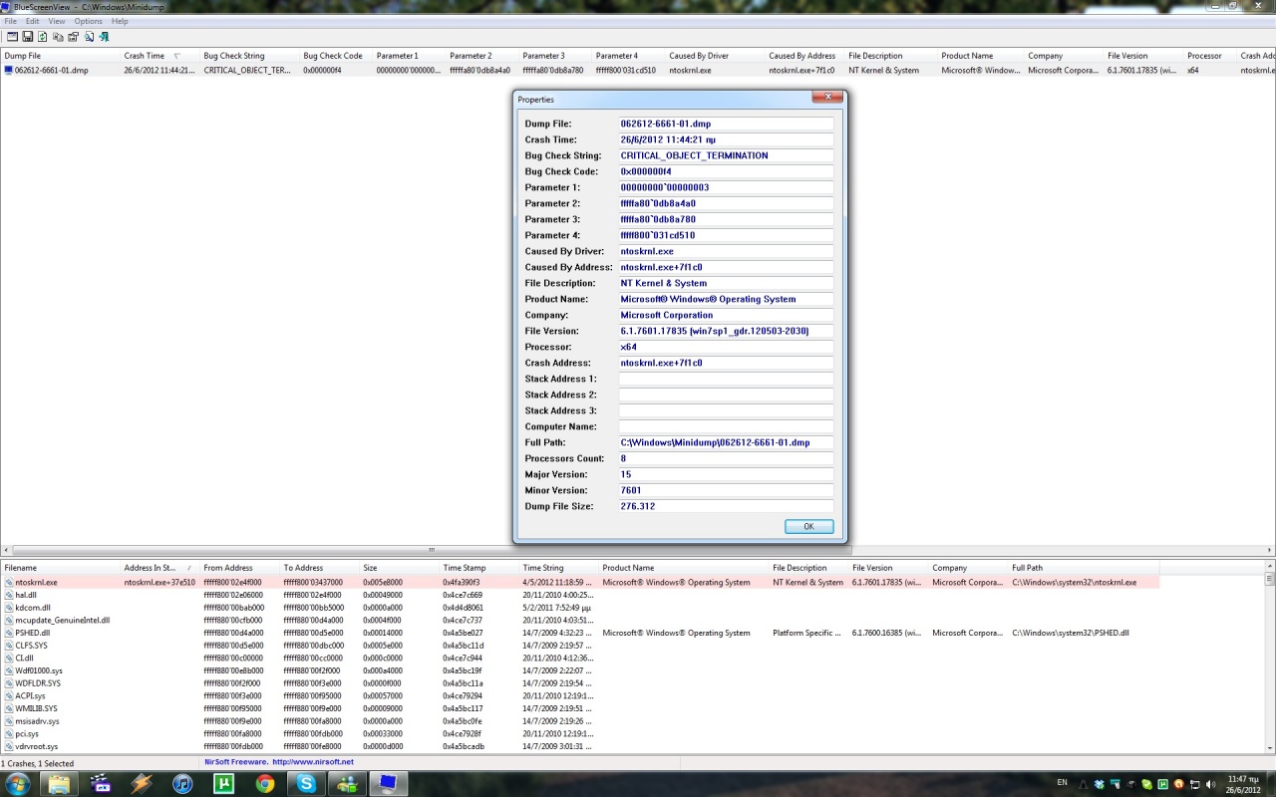Viewport: 1276px width, 797px height.
Task: Select the ntoskrnl.exe row in lower pane
Action: tap(578, 582)
